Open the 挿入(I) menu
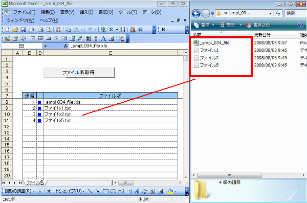The height and width of the screenshot is (203, 307). coord(86,12)
